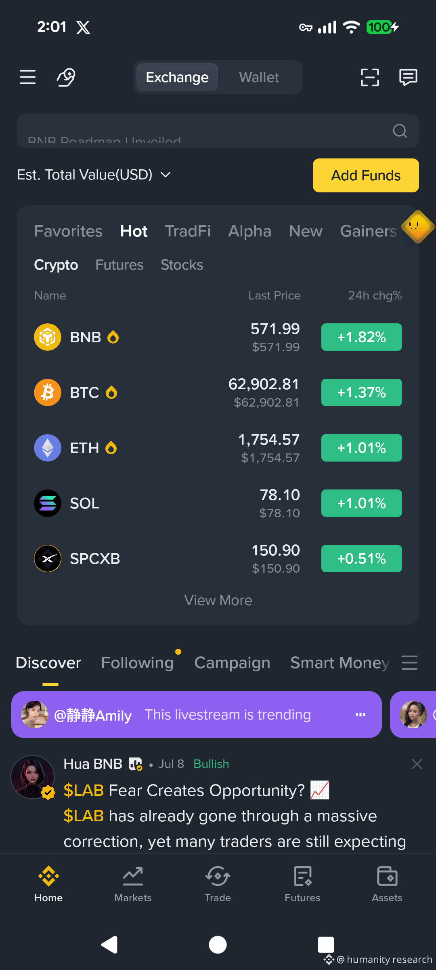This screenshot has width=436, height=970.
Task: Switch the list to Futures
Action: 119,265
